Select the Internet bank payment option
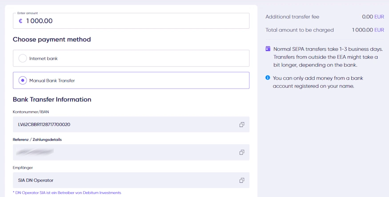The height and width of the screenshot is (197, 389). [x=23, y=58]
